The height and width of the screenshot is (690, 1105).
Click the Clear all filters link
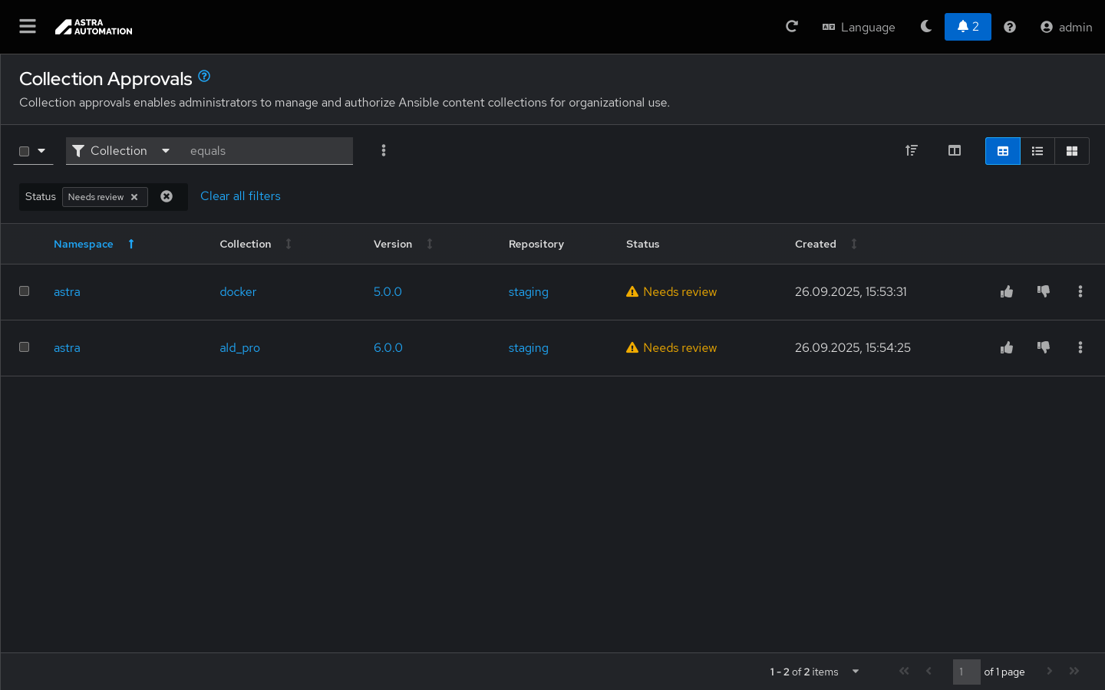(x=240, y=196)
